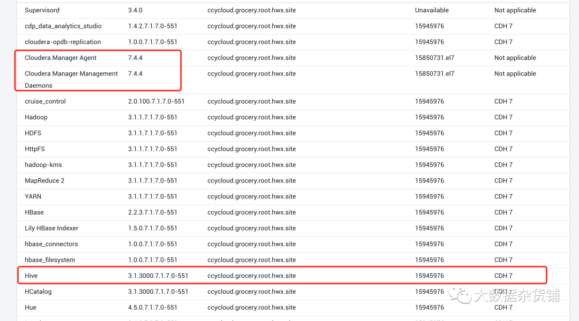Click Cloudera Manager Agent name
The width and height of the screenshot is (579, 321).
(x=61, y=58)
